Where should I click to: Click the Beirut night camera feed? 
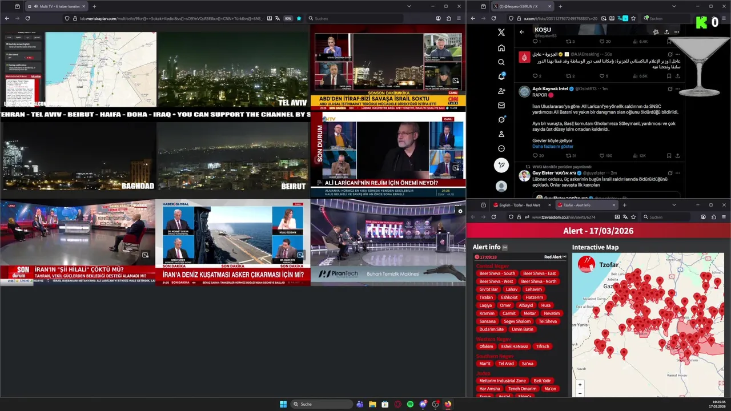point(233,156)
